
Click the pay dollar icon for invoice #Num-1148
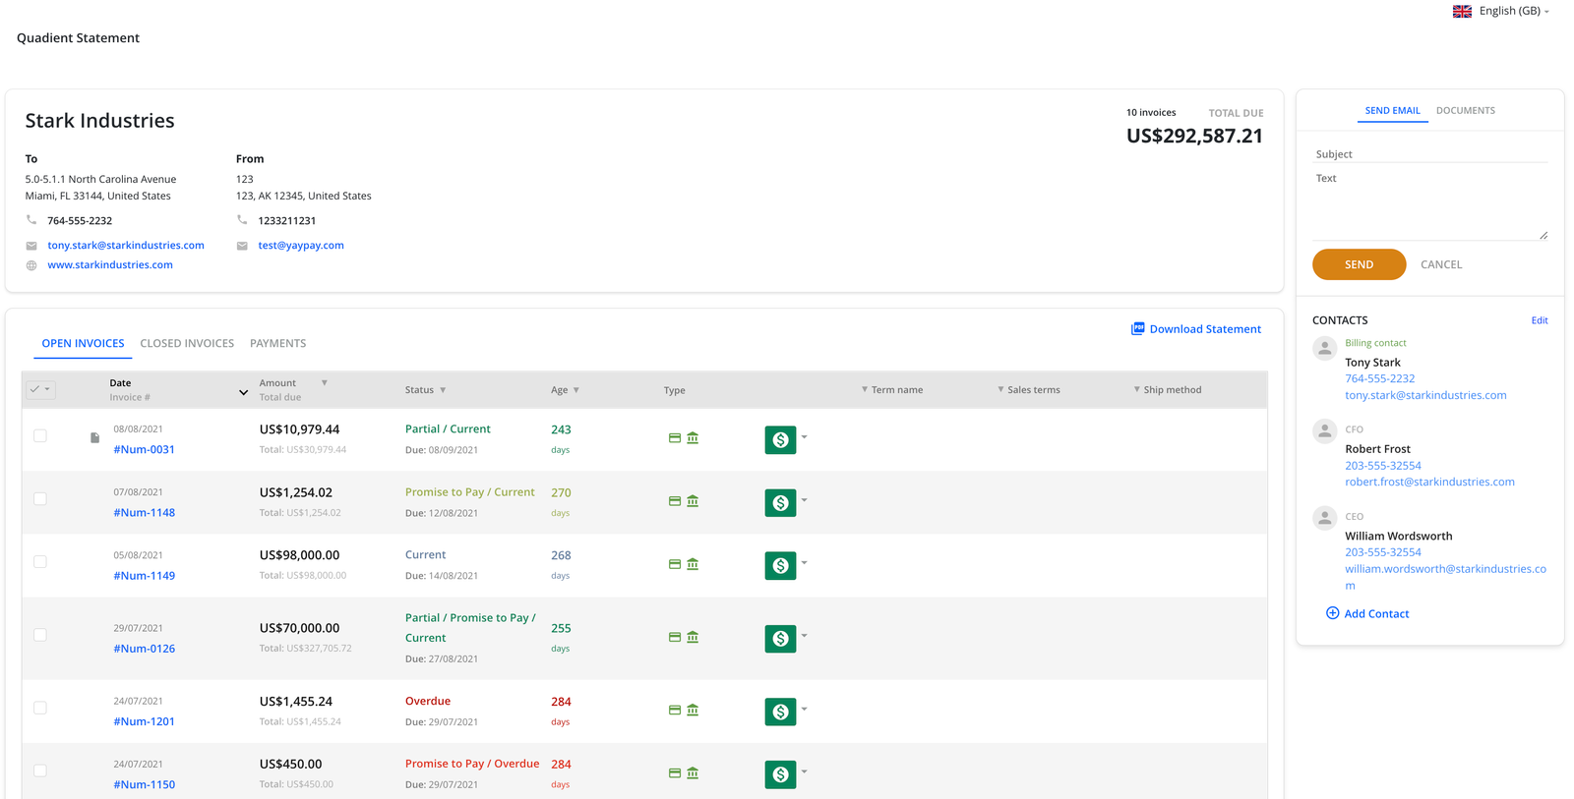[780, 502]
